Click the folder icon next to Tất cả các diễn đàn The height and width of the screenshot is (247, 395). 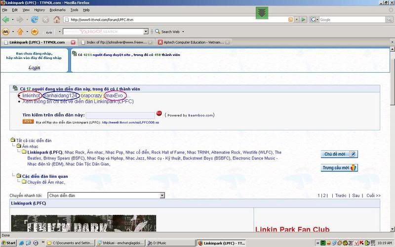(x=13, y=140)
